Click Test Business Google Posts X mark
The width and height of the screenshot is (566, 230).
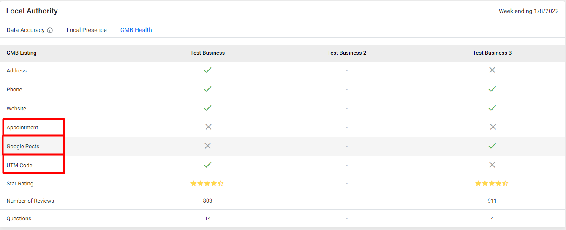[207, 146]
